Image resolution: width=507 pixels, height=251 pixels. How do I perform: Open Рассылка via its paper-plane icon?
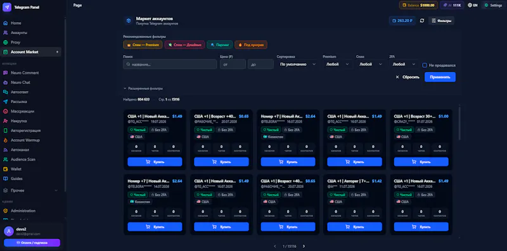[x=5, y=102]
